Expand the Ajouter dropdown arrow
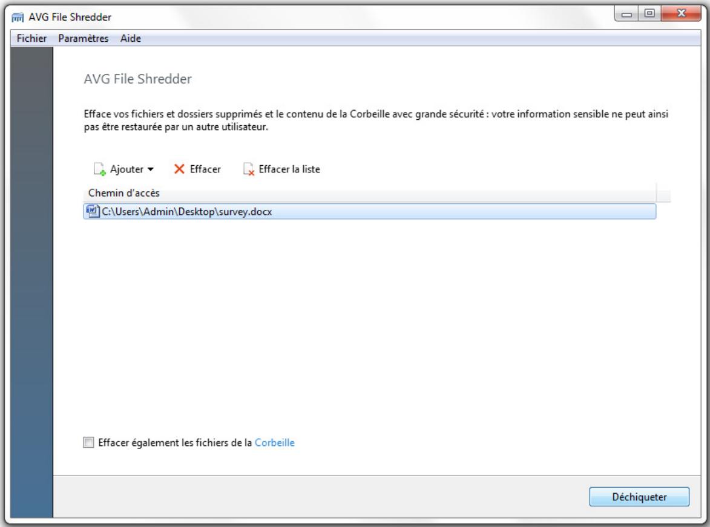Screen dimensions: 710x527 pos(150,169)
